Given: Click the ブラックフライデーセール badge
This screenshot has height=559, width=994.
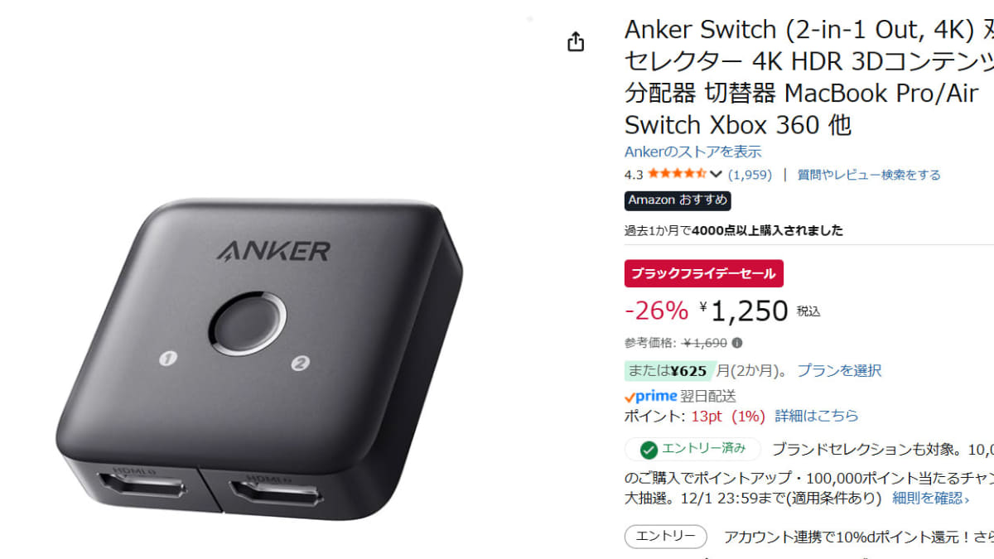Looking at the screenshot, I should (703, 273).
